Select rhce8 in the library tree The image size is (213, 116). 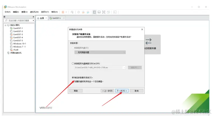point(16,50)
